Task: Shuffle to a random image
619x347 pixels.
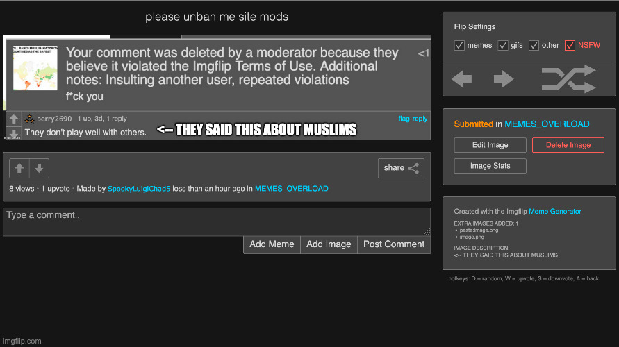Action: (568, 79)
